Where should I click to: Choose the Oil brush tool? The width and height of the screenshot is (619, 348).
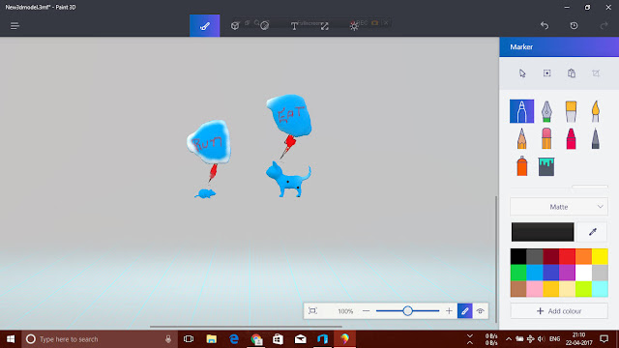click(x=571, y=111)
